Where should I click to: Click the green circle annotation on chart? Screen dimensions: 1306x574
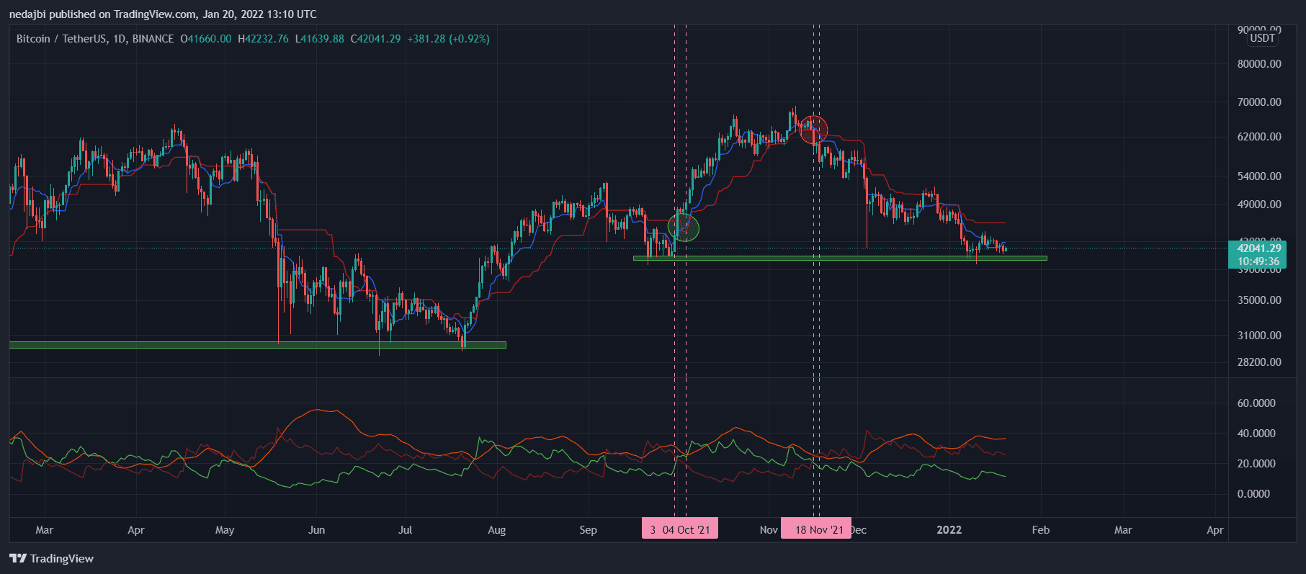click(684, 228)
